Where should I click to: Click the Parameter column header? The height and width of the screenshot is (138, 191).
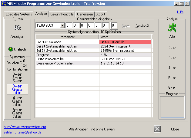[x=67, y=37]
